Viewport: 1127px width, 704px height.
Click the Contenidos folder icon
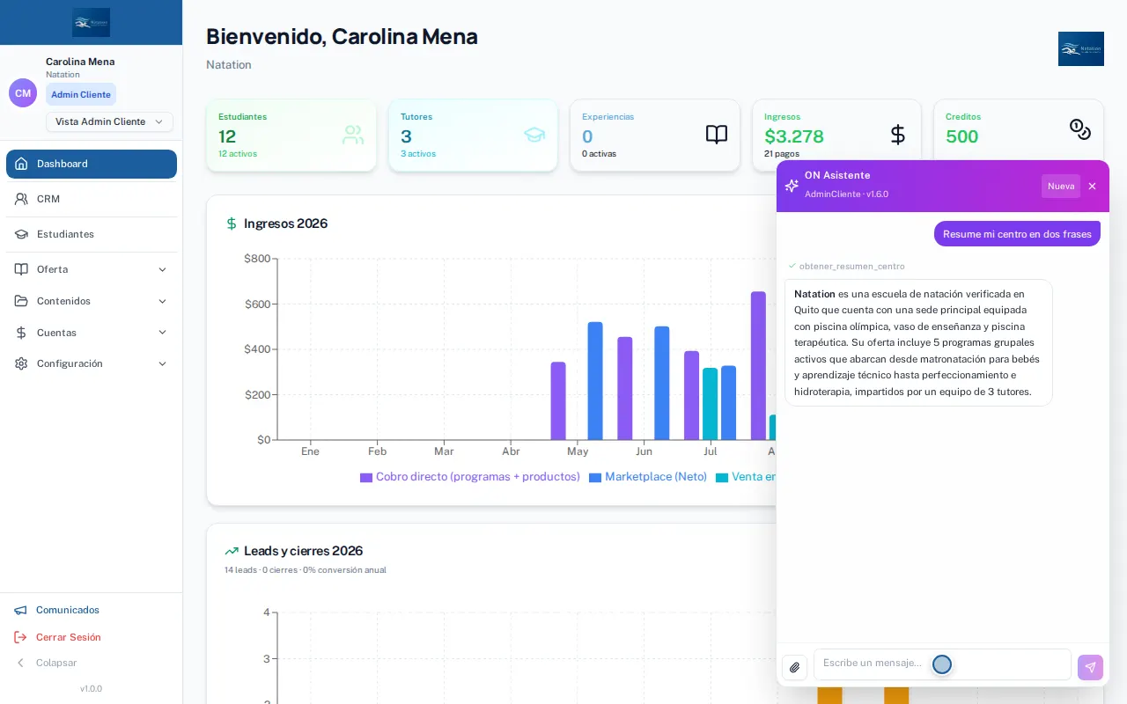[x=21, y=301]
